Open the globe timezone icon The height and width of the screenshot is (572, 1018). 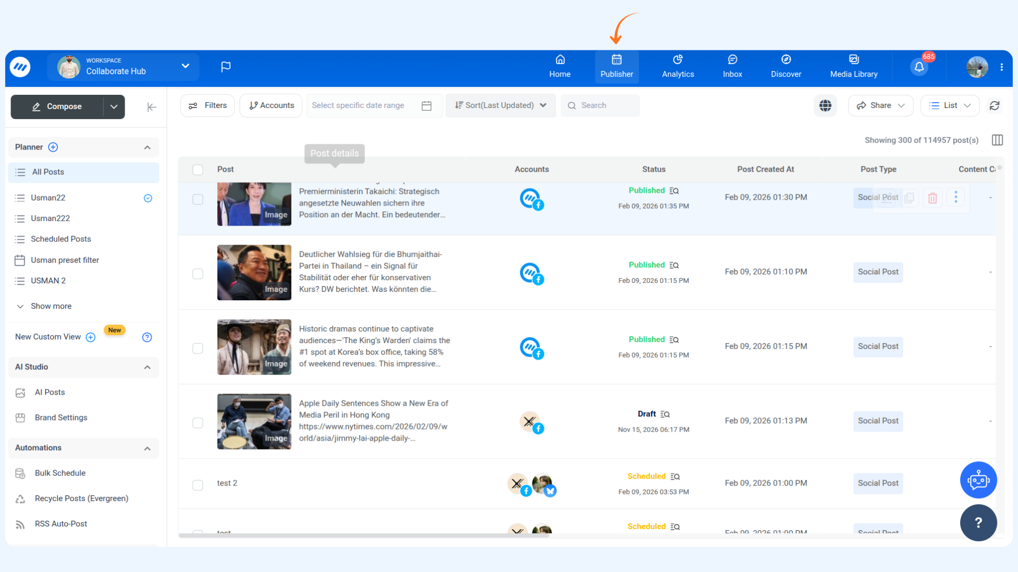point(825,105)
